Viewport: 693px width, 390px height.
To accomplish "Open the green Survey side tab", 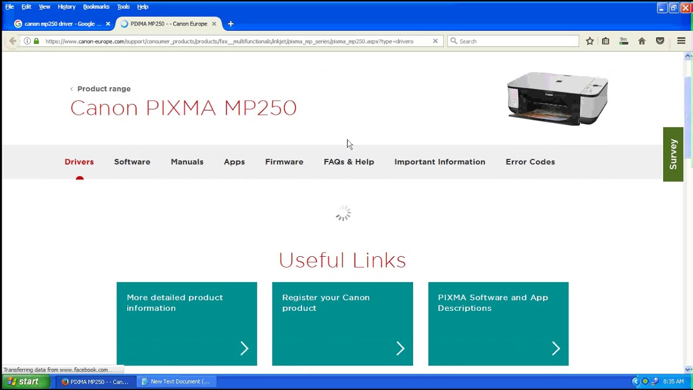I will (673, 154).
